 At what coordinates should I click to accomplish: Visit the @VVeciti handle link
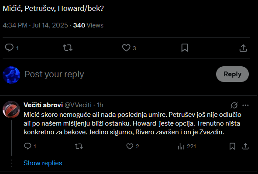(78, 105)
